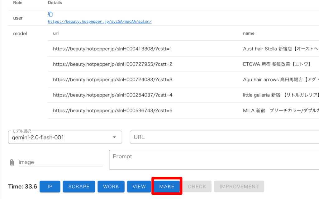
Task: Click the paperclip attachment icon
Action: [12, 162]
